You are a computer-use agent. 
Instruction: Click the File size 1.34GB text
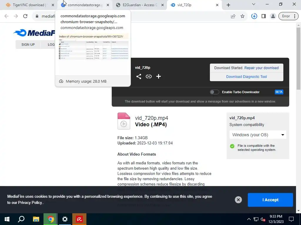(133, 138)
